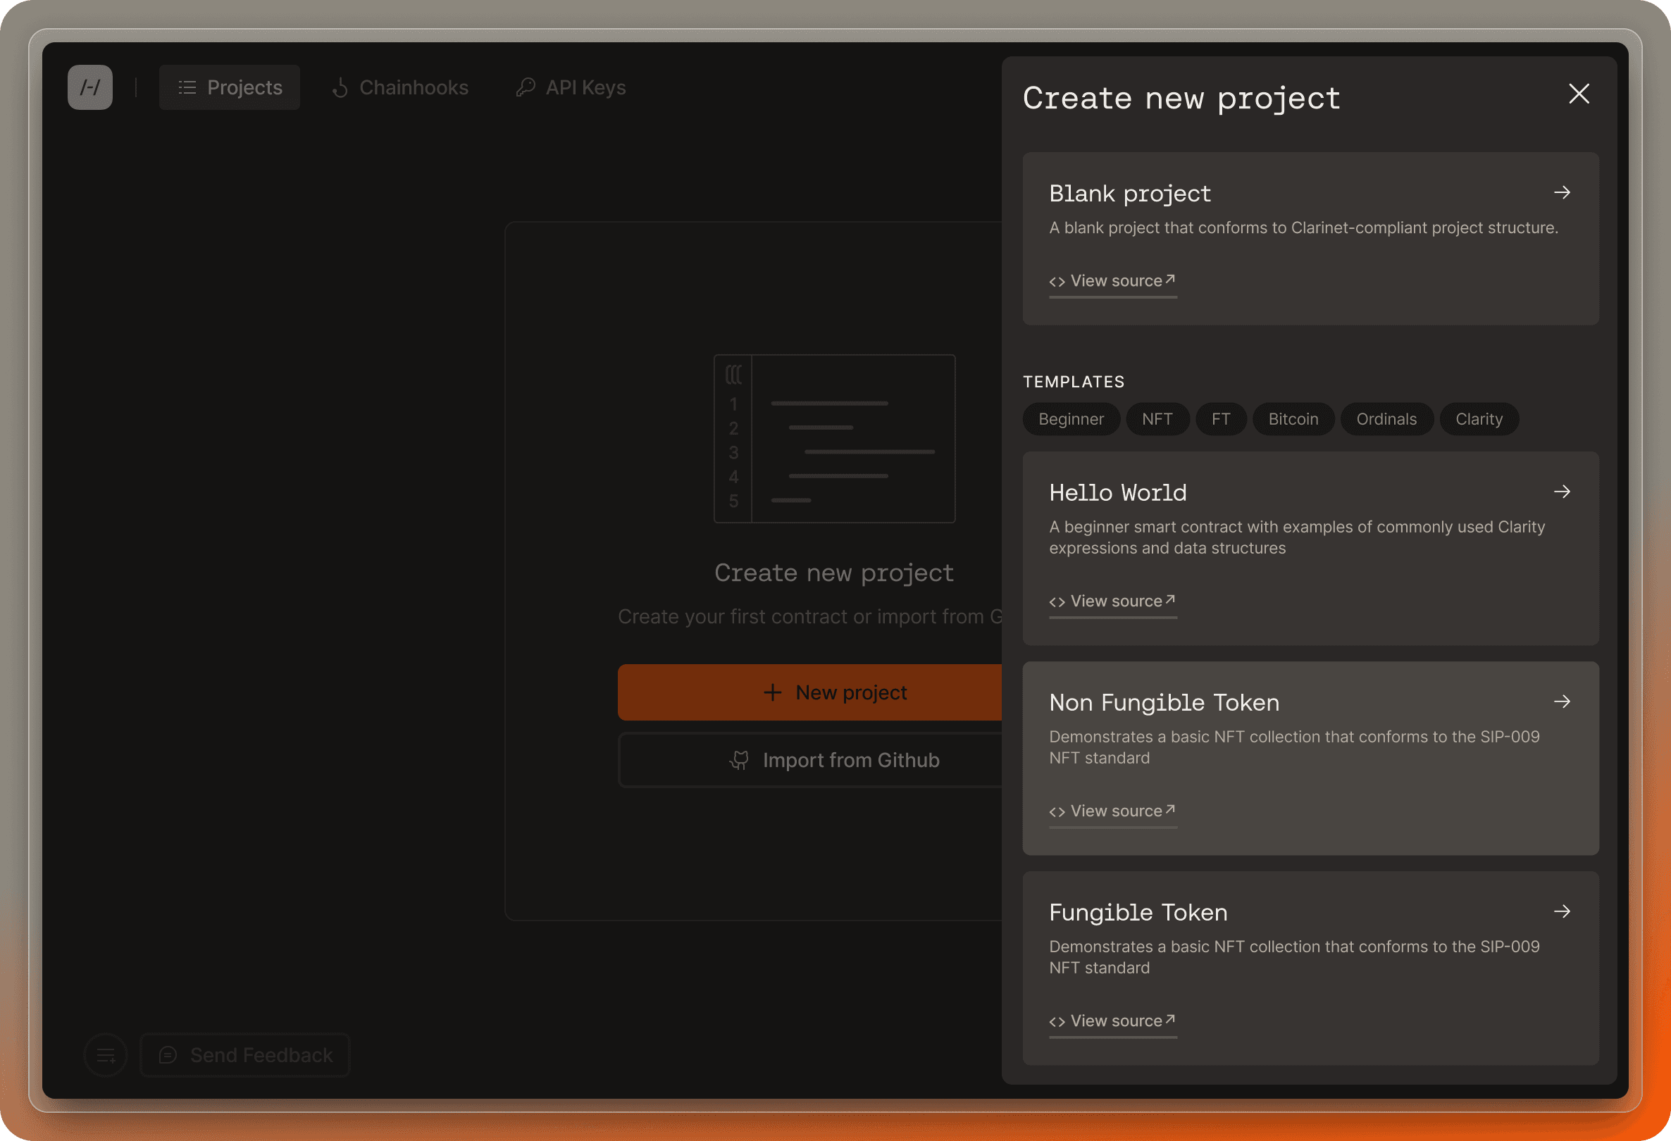Image resolution: width=1671 pixels, height=1141 pixels.
Task: Switch to the Chainhooks tab
Action: (x=399, y=87)
